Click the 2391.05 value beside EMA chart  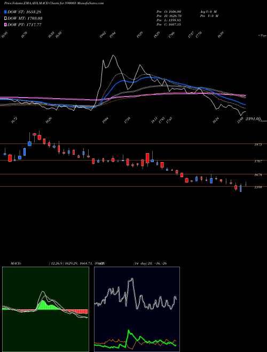click(x=253, y=119)
